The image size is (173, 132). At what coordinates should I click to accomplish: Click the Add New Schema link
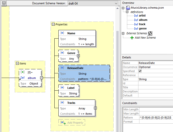145,38
